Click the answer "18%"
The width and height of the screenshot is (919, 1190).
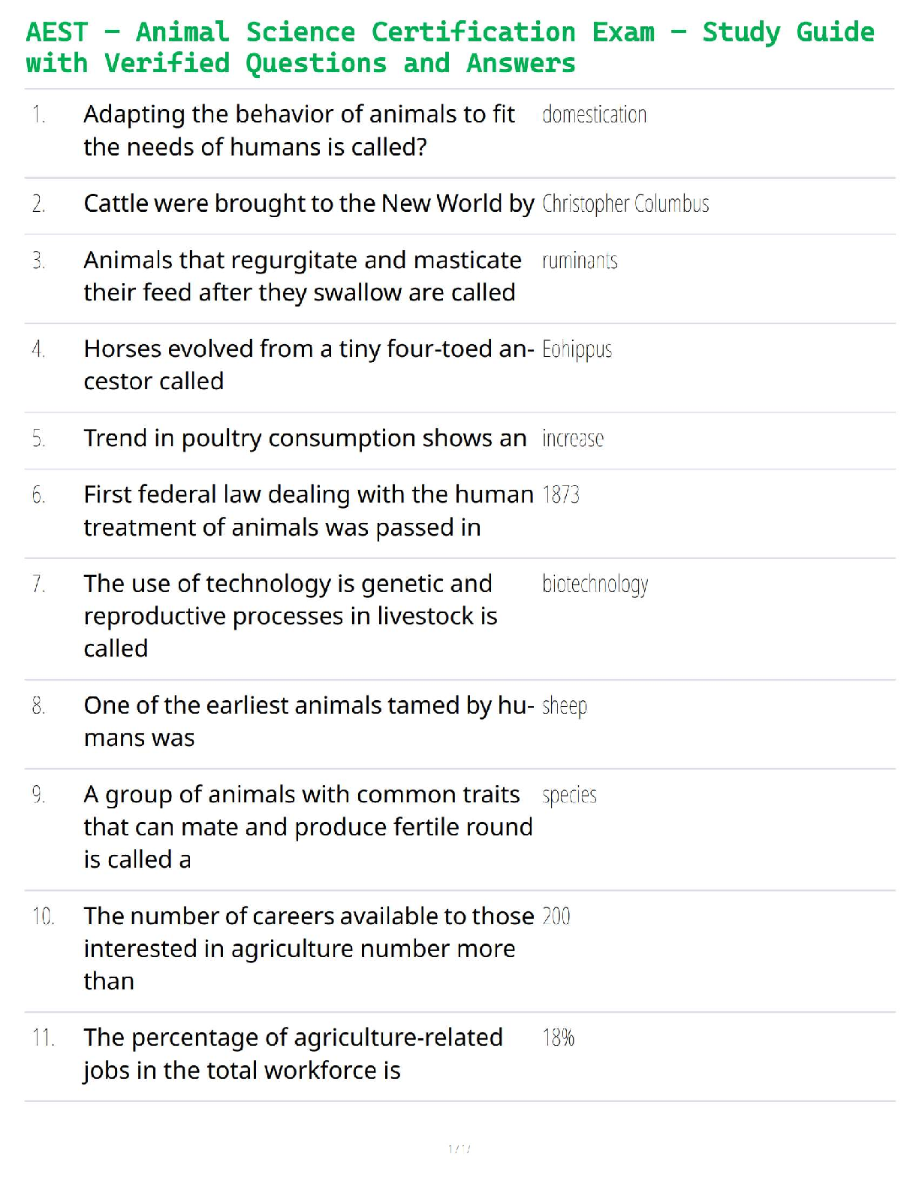click(x=558, y=1038)
